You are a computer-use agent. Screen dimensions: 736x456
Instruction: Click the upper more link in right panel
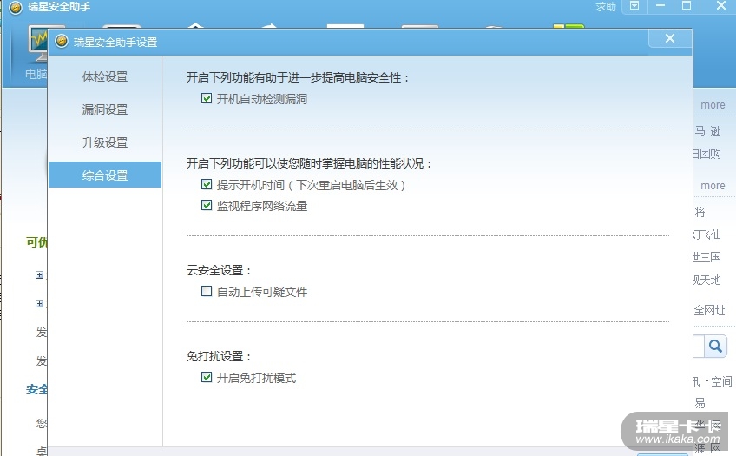coord(713,105)
